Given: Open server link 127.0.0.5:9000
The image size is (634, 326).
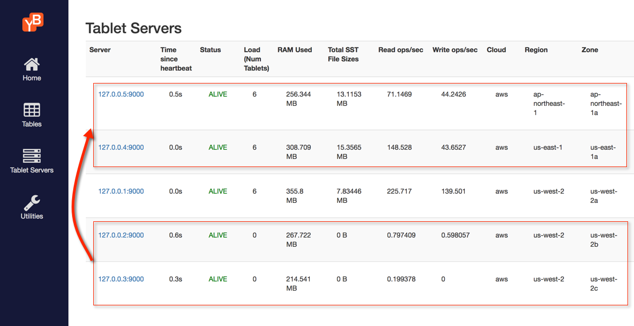Looking at the screenshot, I should pyautogui.click(x=121, y=94).
